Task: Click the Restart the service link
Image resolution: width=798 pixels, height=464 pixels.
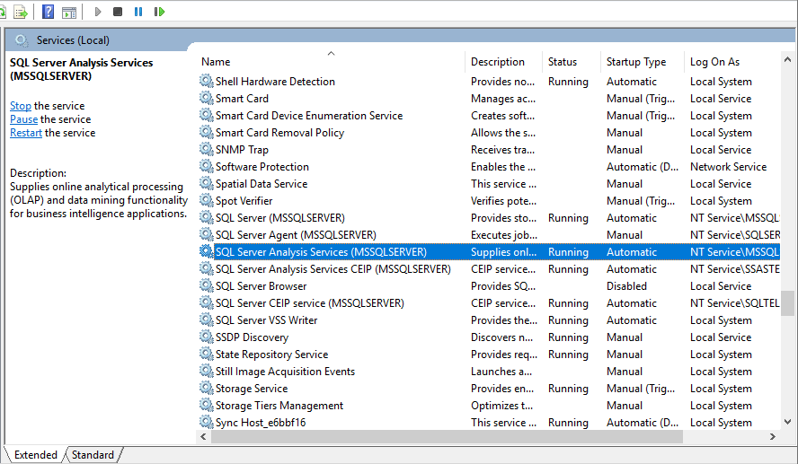Action: 26,133
